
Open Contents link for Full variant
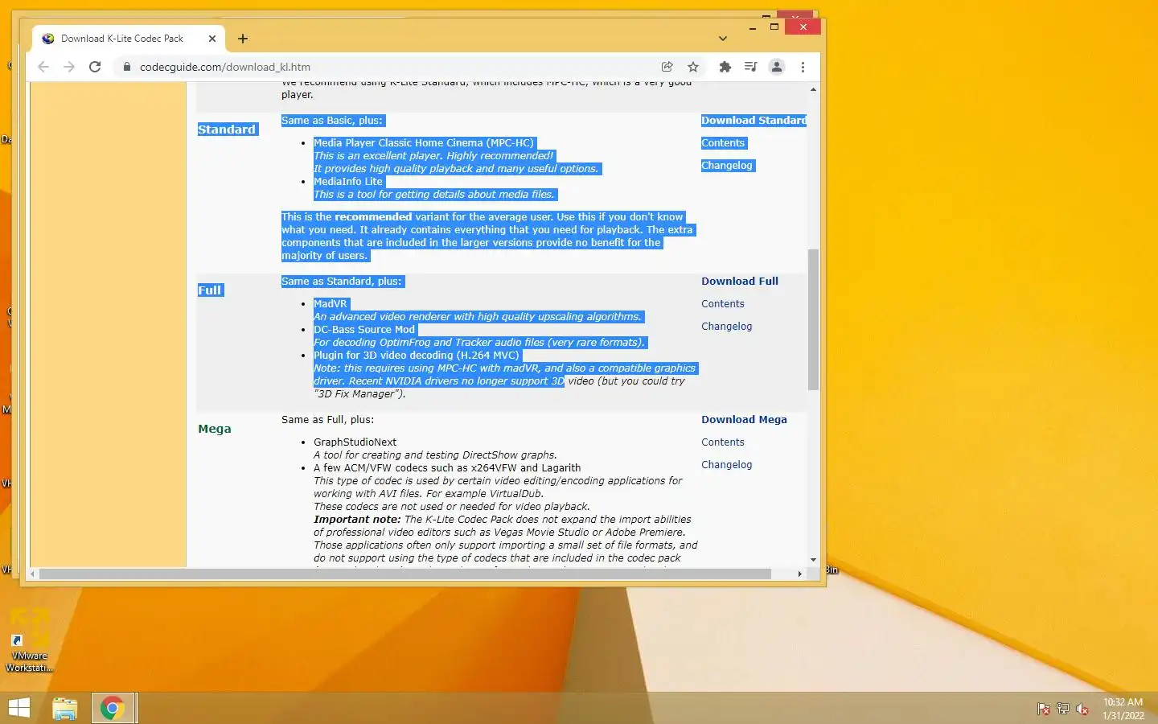pyautogui.click(x=723, y=304)
